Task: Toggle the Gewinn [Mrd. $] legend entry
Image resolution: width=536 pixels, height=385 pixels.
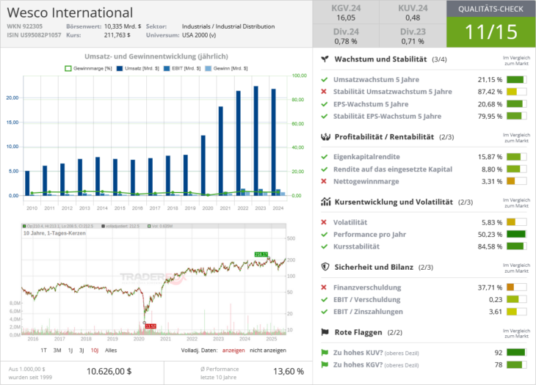Action: point(226,69)
